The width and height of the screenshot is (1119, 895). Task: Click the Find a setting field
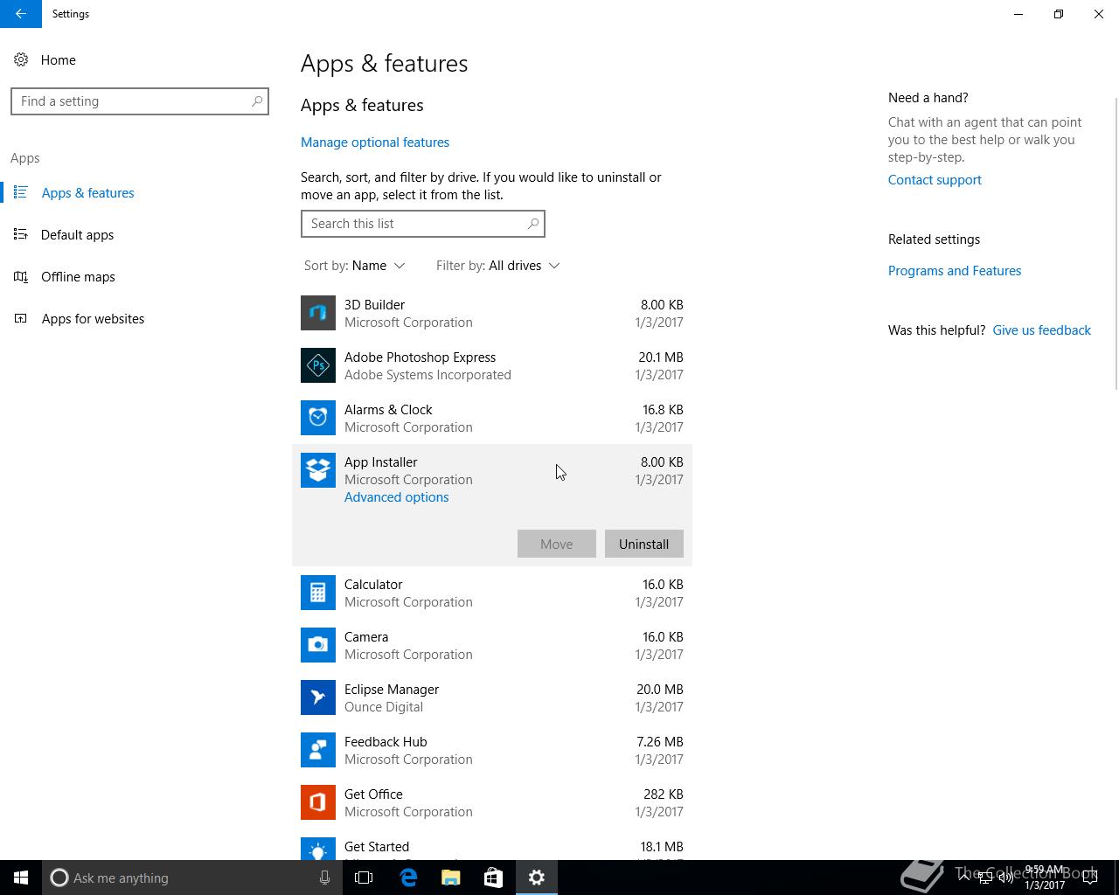pos(140,101)
